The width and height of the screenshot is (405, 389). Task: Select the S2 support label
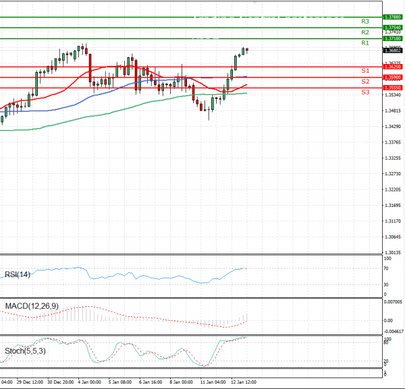[x=364, y=82]
